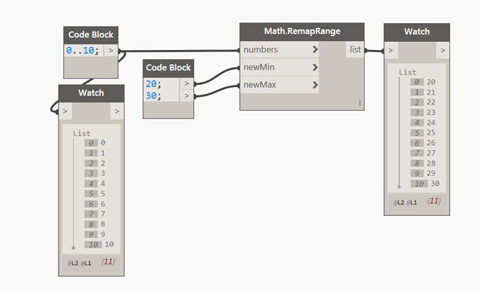This screenshot has height=291, width=480.
Task: Click the numbers input chevron on Math.RemapRange
Action: 315,49
